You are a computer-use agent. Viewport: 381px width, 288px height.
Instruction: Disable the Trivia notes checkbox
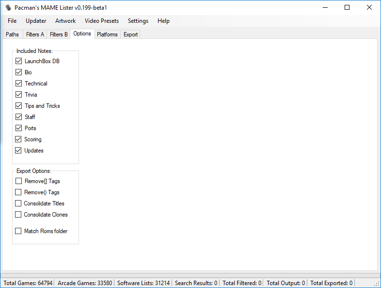point(19,95)
